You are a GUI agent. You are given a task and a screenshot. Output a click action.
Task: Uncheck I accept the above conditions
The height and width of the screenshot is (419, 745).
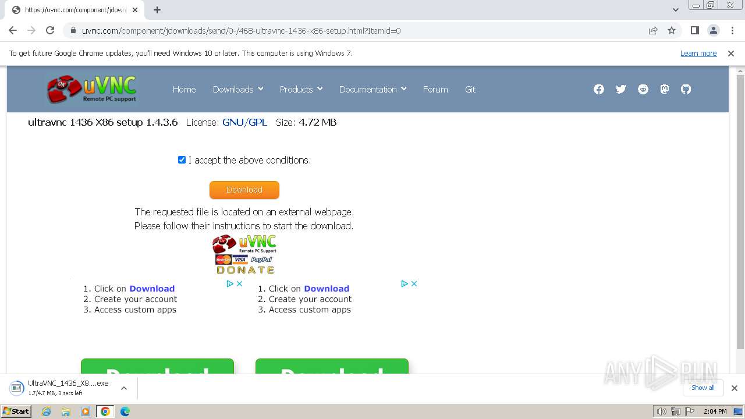(182, 160)
